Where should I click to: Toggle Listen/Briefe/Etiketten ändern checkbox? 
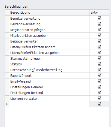tap(99, 47)
